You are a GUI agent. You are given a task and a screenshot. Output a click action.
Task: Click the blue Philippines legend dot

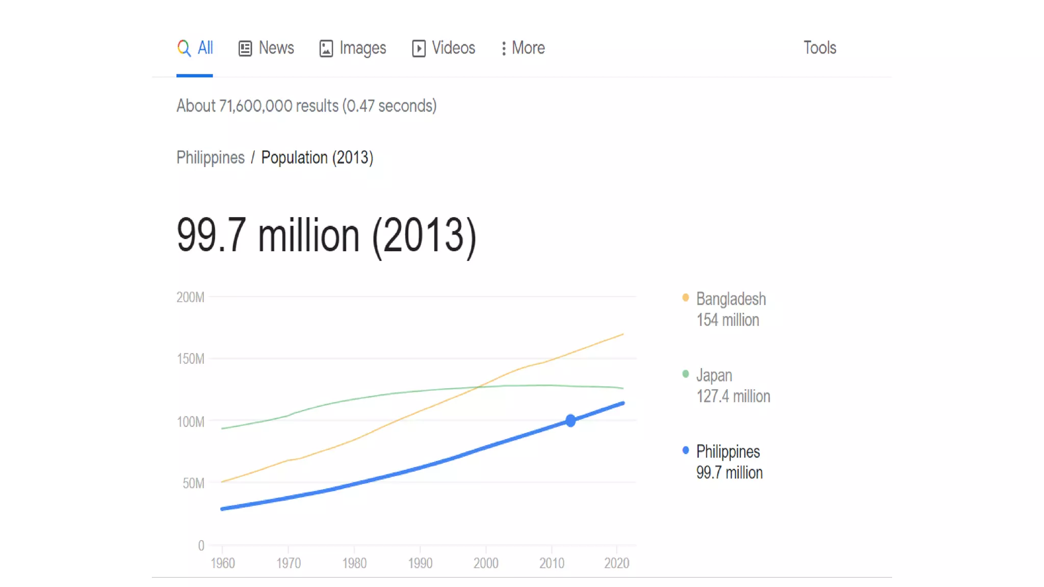[686, 450]
